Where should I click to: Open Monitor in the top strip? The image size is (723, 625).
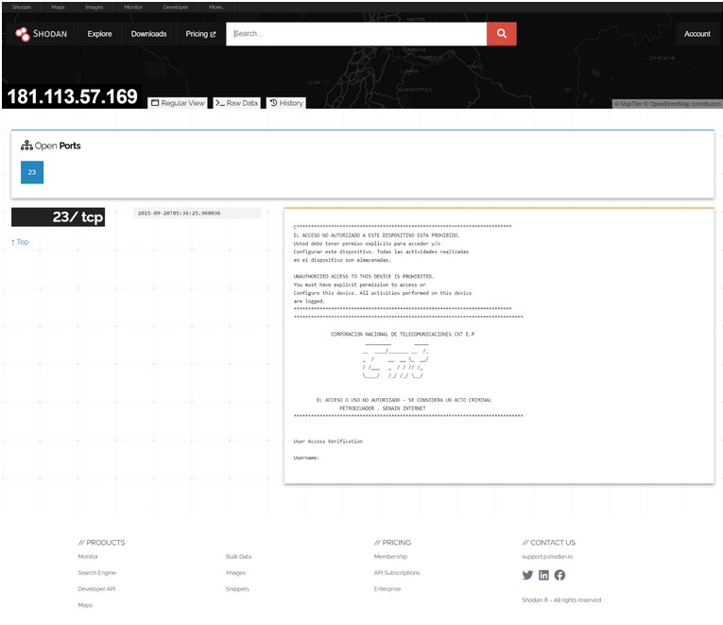point(133,7)
